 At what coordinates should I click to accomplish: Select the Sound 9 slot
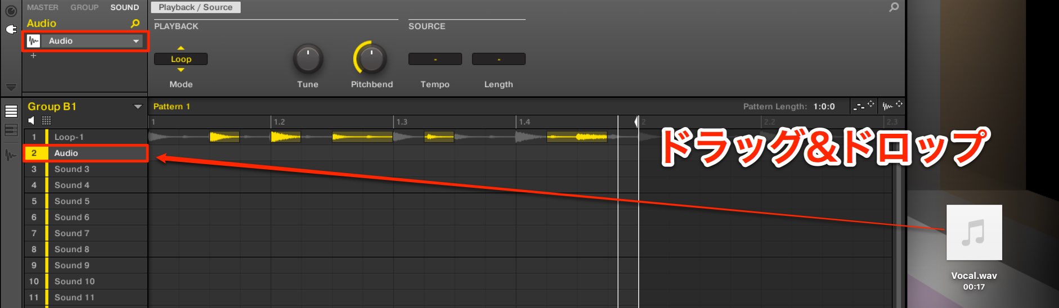tap(86, 265)
